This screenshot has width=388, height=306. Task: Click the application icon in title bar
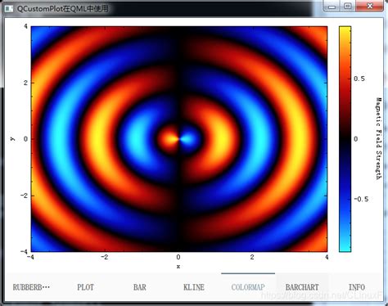coord(9,8)
